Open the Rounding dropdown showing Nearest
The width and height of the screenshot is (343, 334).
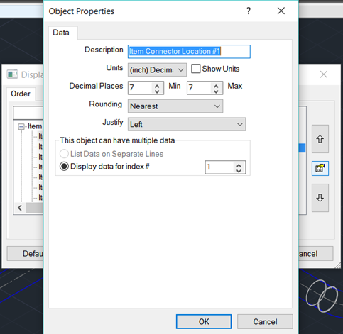click(x=175, y=106)
